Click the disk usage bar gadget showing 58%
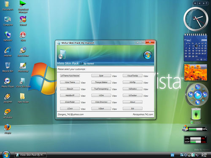211x158 pixels. (x=195, y=129)
